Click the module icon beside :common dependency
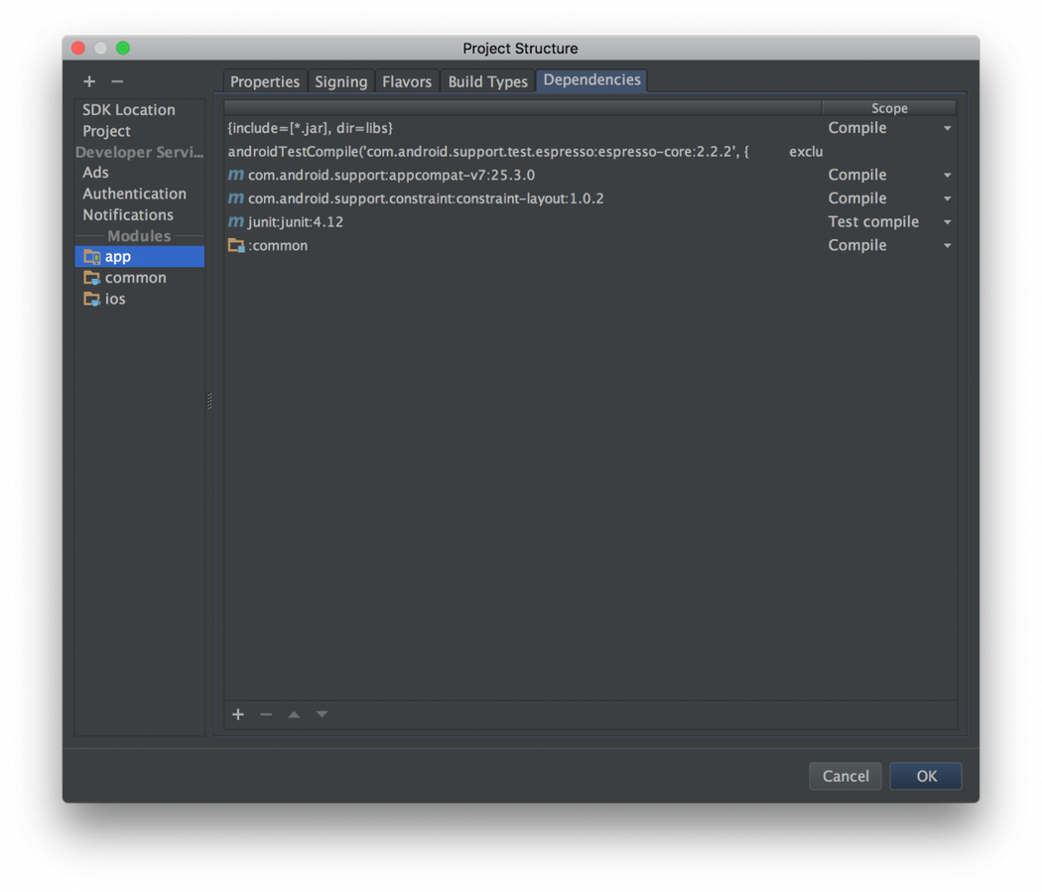Screen dimensions: 1042x892 click(x=234, y=245)
